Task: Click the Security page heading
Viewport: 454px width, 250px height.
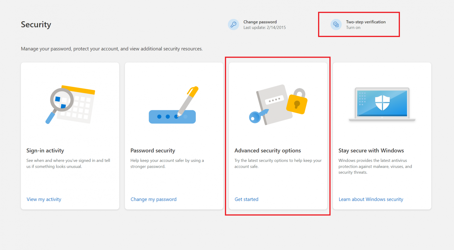Action: click(36, 25)
